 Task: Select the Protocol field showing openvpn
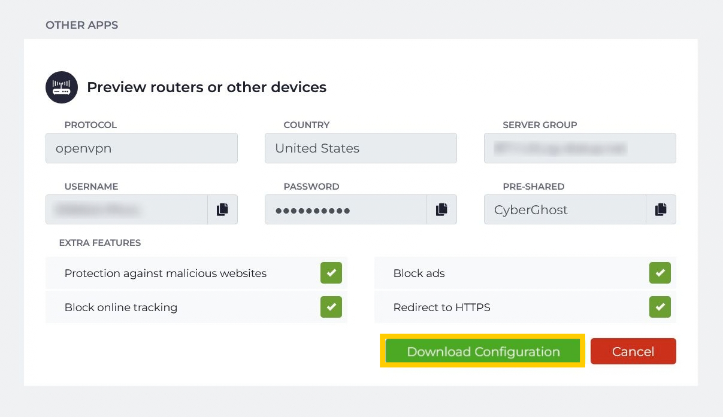pos(141,148)
